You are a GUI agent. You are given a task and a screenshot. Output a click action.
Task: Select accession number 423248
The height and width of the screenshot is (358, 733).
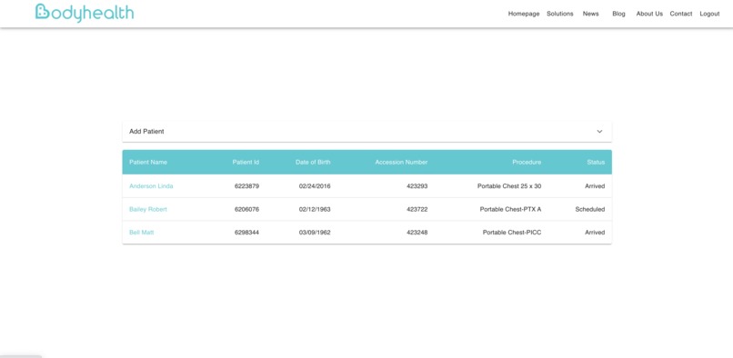(x=417, y=233)
